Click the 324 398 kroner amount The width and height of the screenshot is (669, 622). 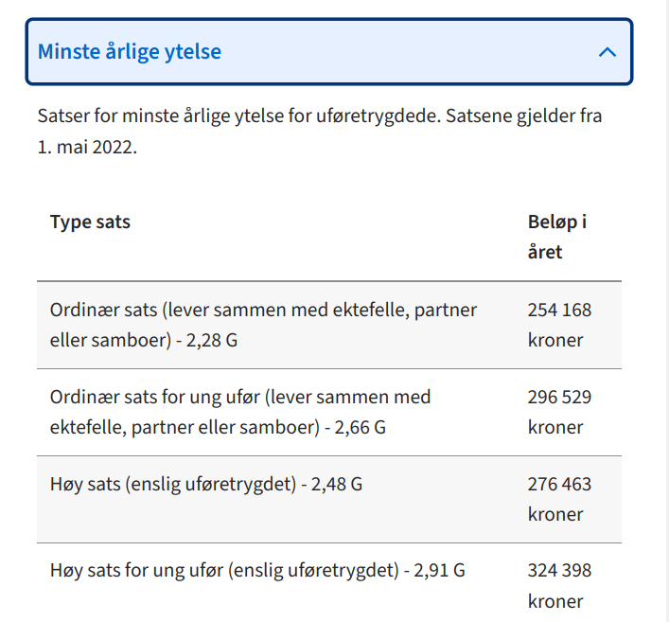pyautogui.click(x=559, y=585)
